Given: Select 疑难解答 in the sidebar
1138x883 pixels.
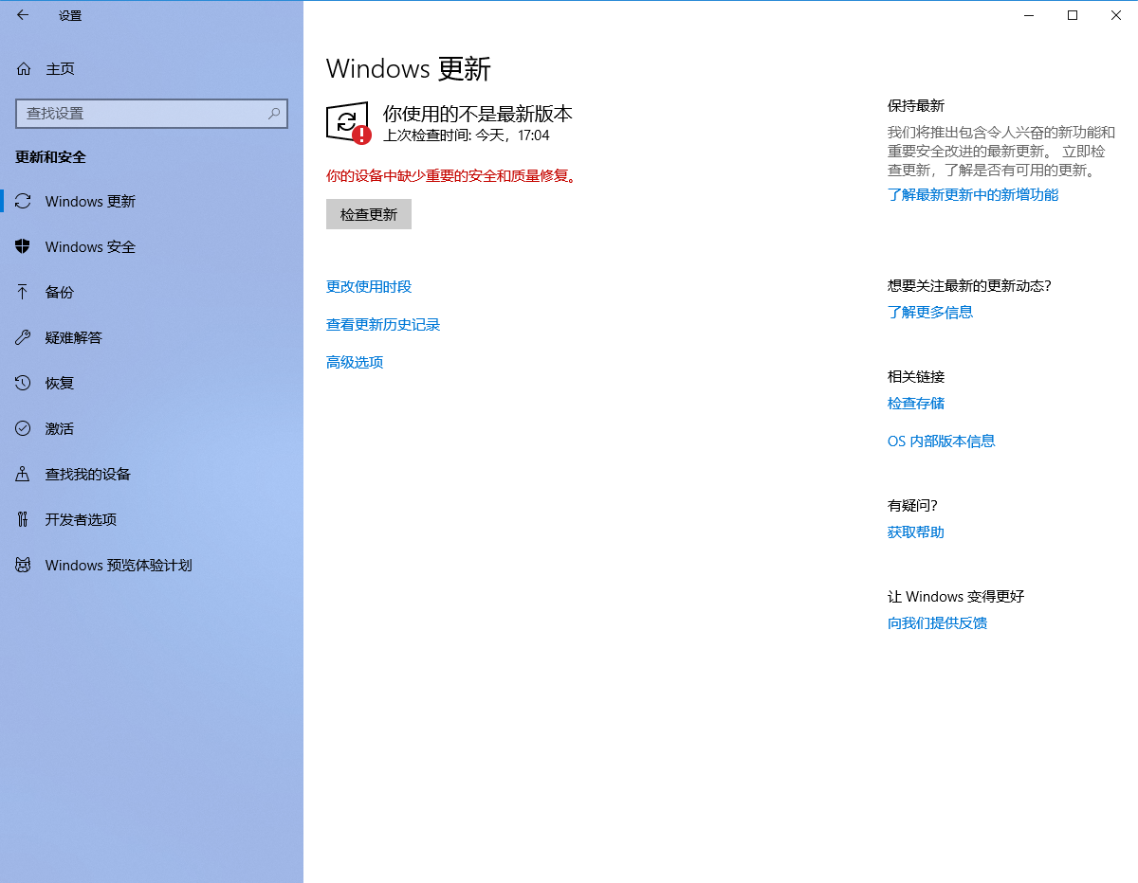Looking at the screenshot, I should coord(152,337).
